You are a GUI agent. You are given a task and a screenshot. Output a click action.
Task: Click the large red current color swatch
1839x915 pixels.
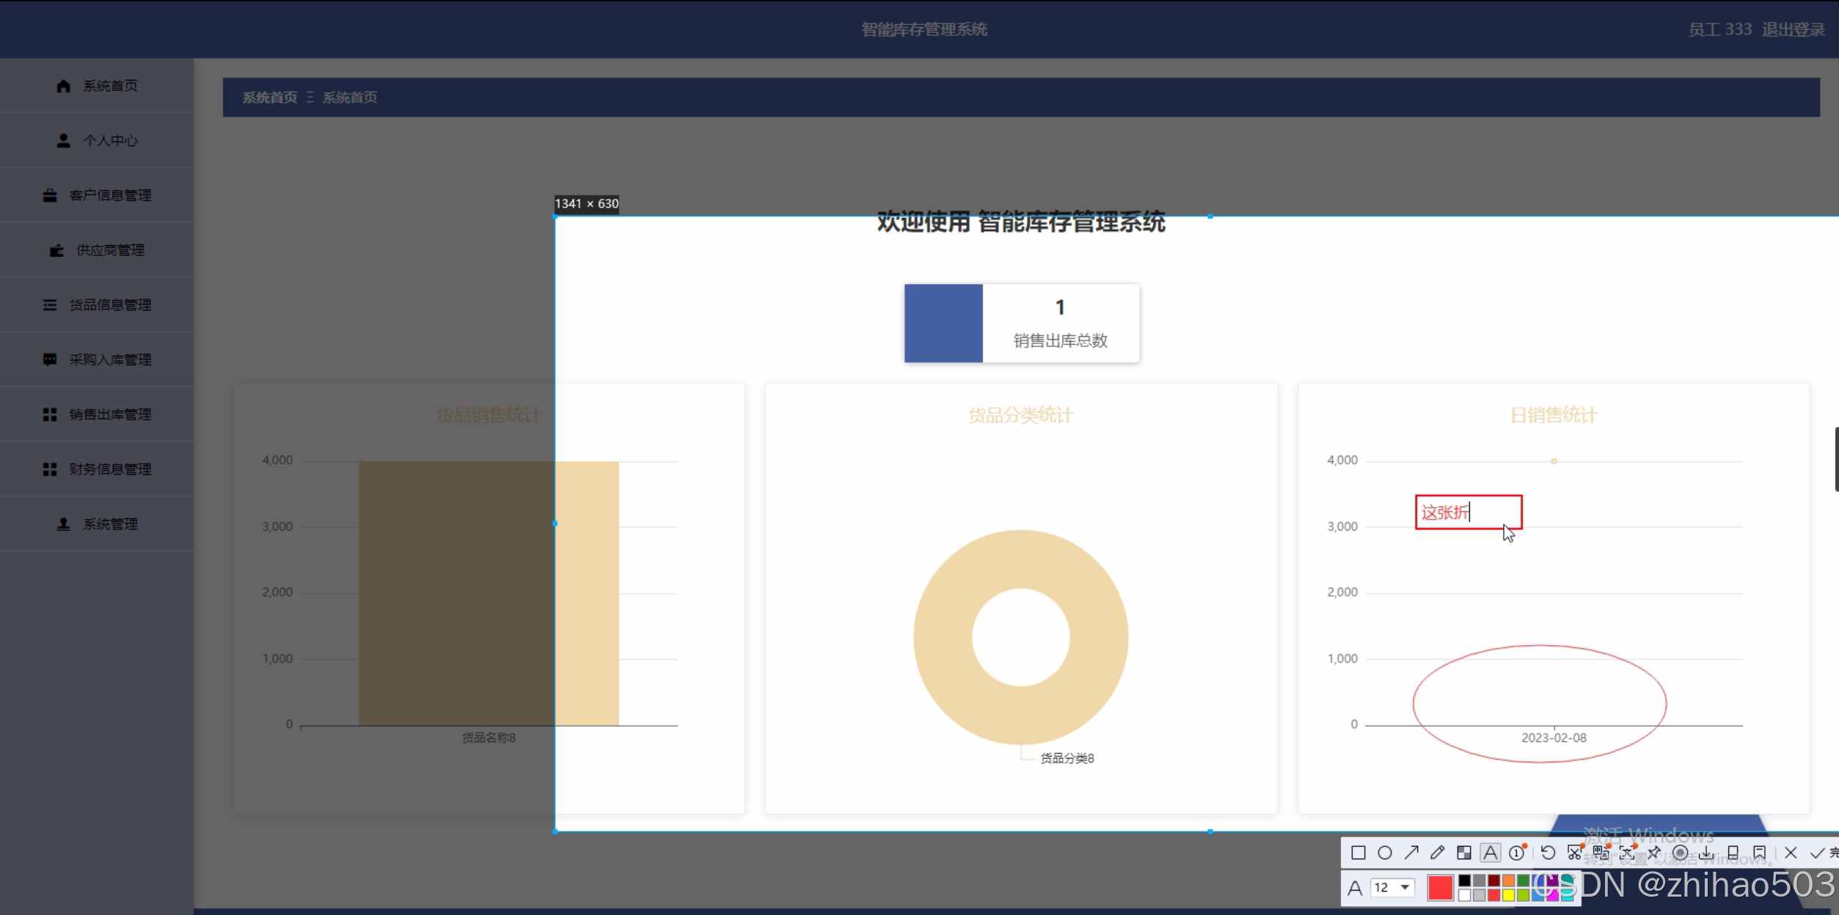[x=1441, y=888]
